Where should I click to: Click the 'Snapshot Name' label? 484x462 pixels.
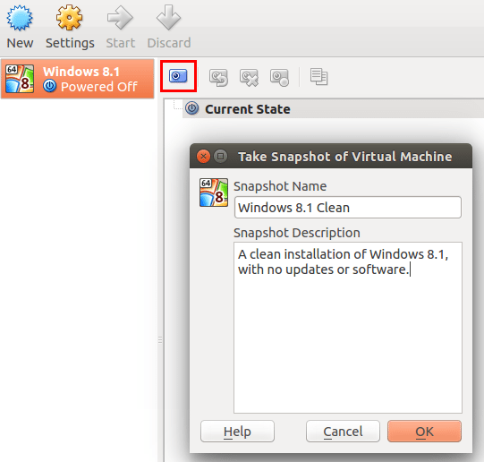280,186
